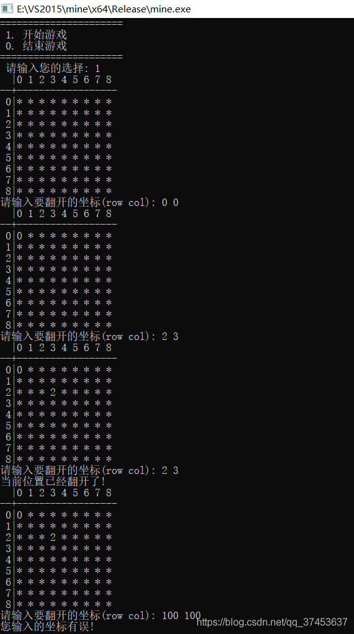354x634 pixels.
Task: Click the revealed 2 cell in last board
Action: (x=53, y=537)
